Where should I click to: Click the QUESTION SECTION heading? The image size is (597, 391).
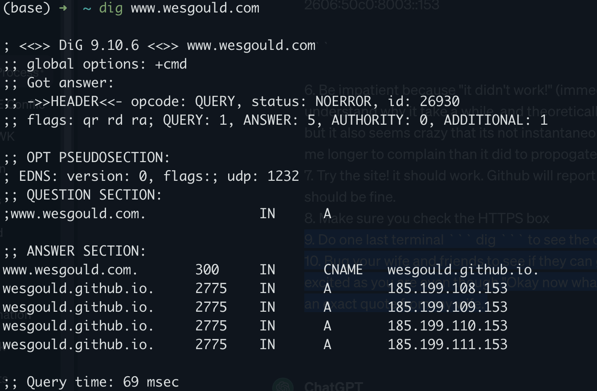(x=94, y=195)
